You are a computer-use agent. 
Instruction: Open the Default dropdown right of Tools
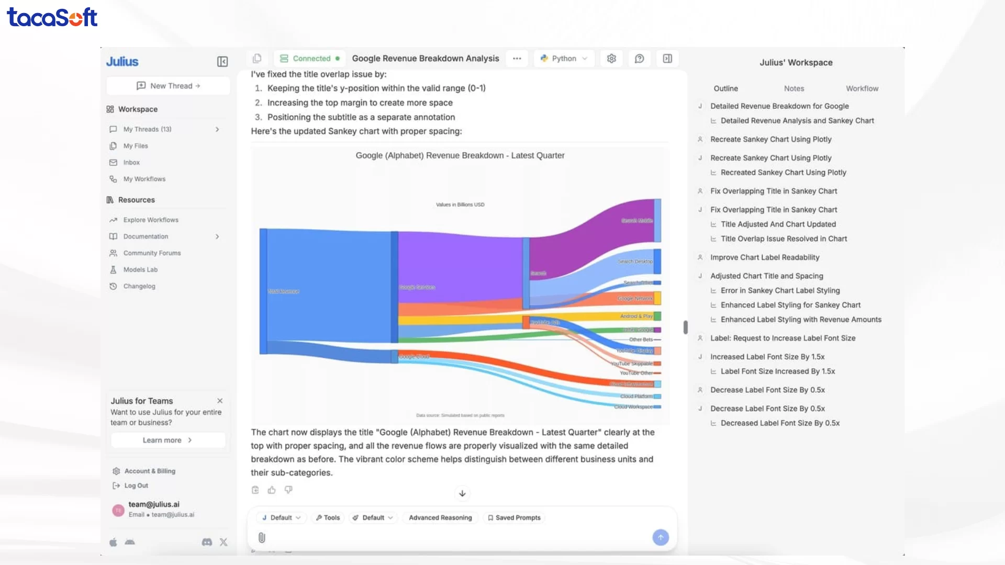pyautogui.click(x=373, y=518)
